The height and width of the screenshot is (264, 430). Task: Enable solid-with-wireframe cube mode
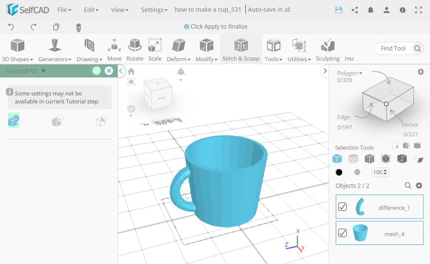[x=370, y=159]
